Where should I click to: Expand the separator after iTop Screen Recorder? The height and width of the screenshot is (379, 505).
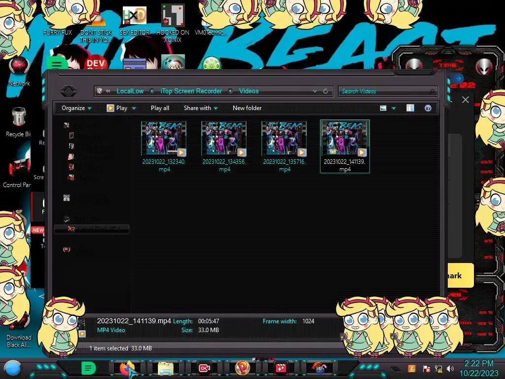point(230,91)
